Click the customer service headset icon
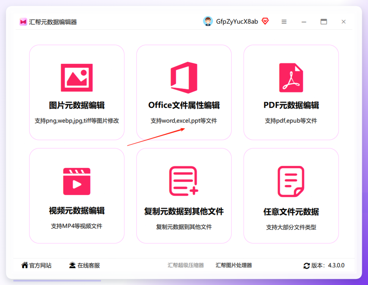Image resolution: width=368 pixels, height=285 pixels. coord(72,265)
